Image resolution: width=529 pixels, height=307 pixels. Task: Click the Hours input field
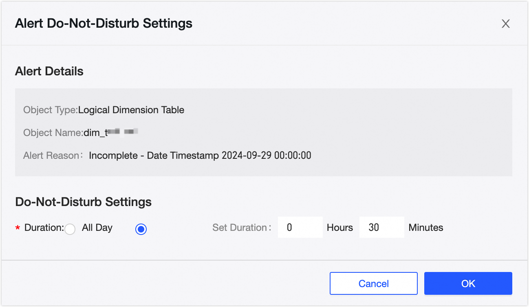pyautogui.click(x=300, y=228)
